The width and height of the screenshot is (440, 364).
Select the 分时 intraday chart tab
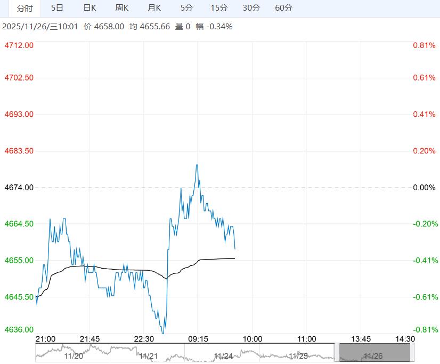click(x=25, y=8)
